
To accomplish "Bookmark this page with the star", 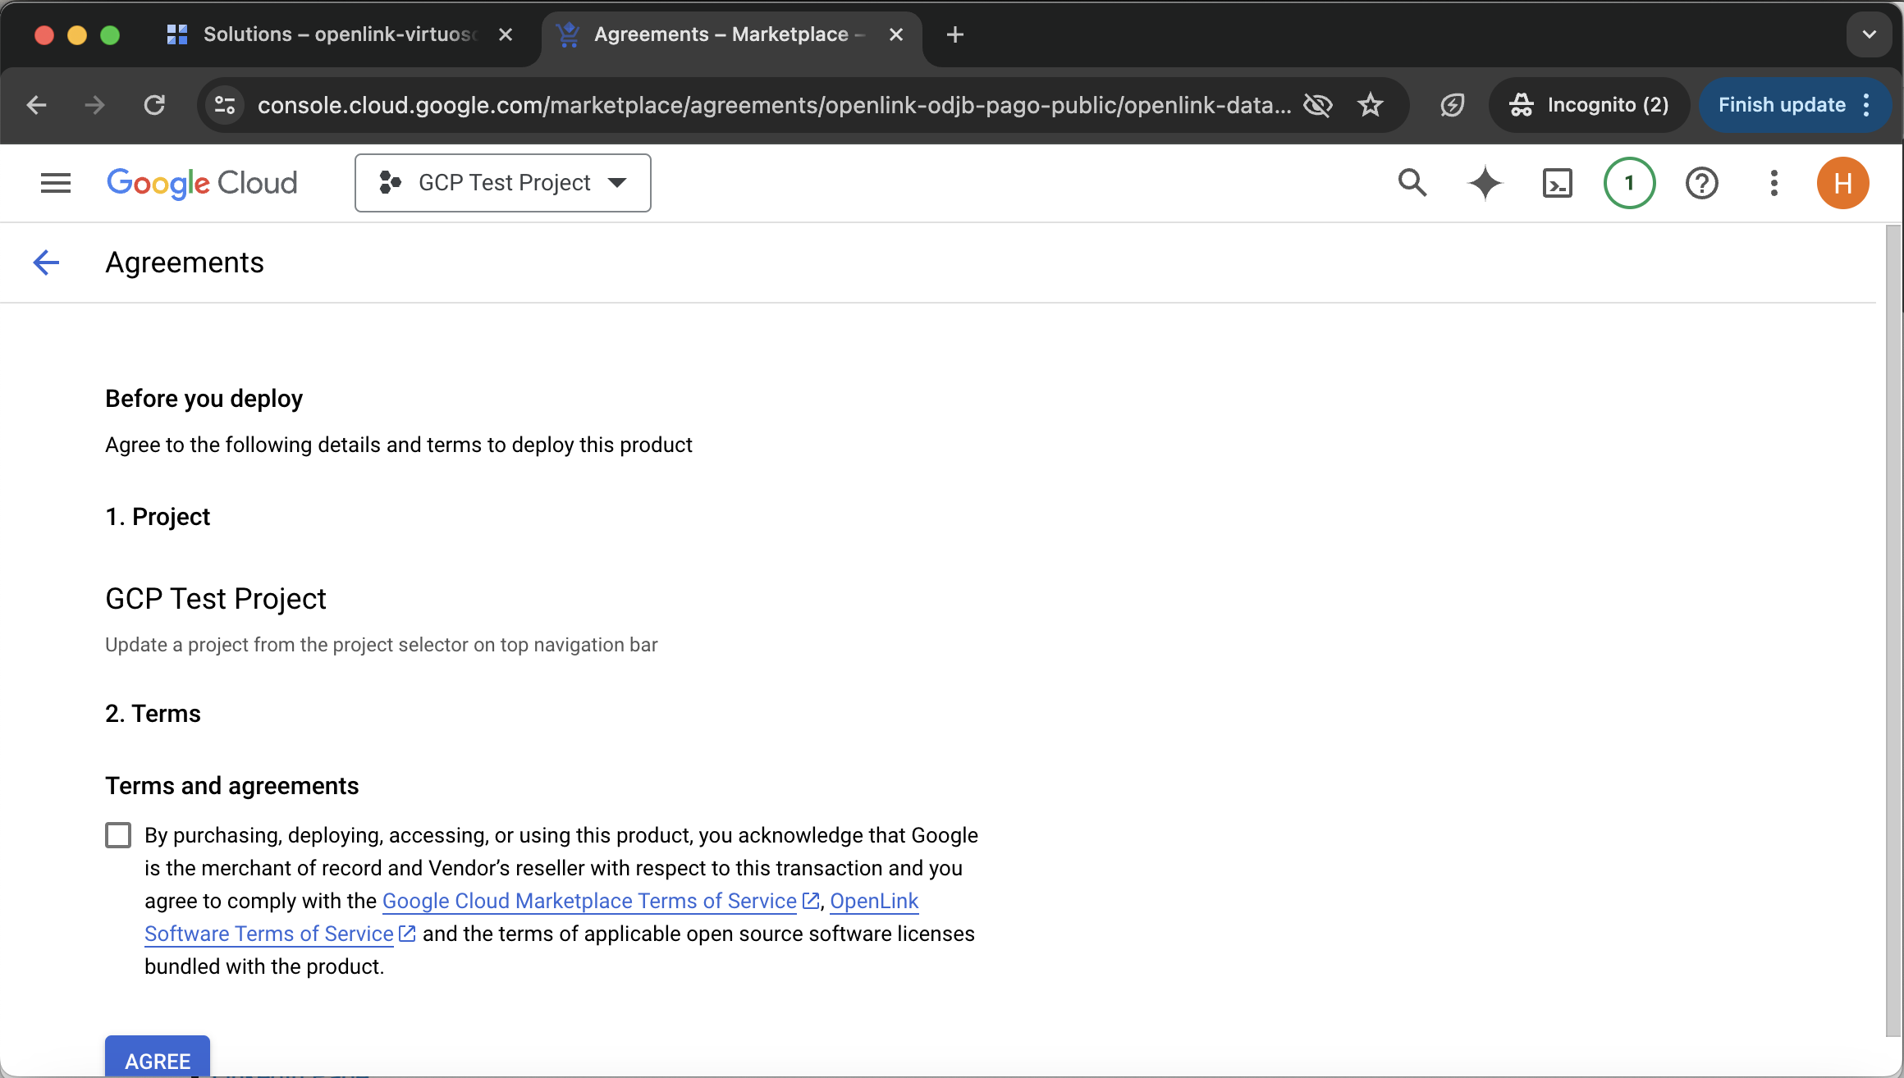I will point(1370,105).
